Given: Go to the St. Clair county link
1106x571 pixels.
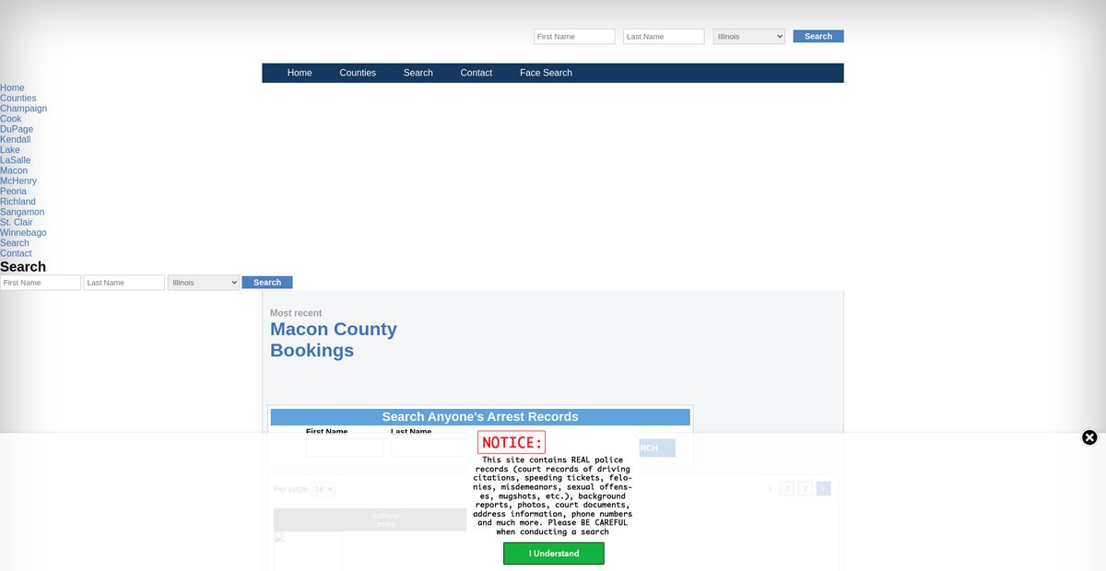Looking at the screenshot, I should pos(17,222).
